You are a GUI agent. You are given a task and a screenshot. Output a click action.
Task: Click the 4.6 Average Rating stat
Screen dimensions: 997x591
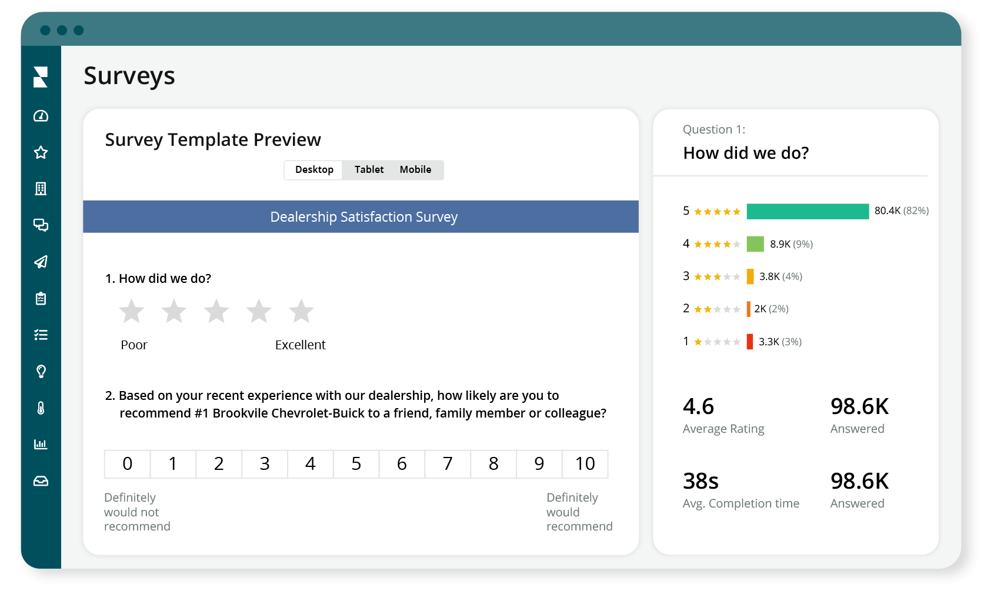coord(723,416)
